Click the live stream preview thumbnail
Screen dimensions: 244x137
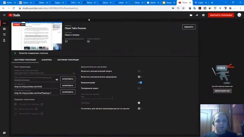(x=37, y=36)
